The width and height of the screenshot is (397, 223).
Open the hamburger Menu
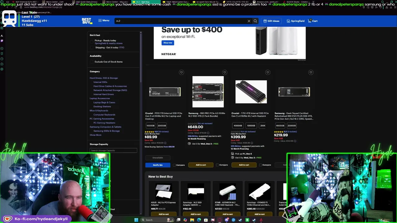click(104, 20)
